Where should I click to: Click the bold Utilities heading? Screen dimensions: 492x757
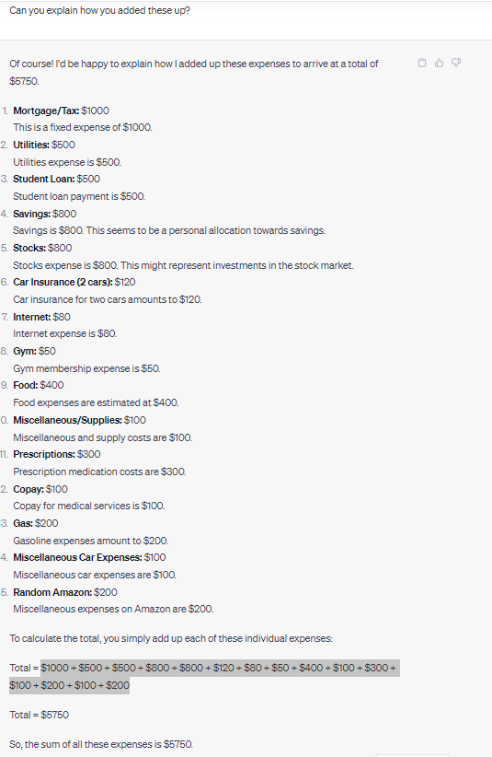click(31, 145)
